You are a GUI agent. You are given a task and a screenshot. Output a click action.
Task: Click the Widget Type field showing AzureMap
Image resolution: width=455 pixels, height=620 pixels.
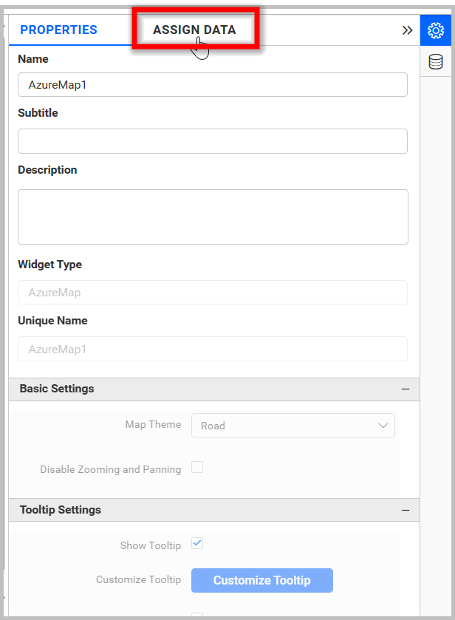pos(213,293)
